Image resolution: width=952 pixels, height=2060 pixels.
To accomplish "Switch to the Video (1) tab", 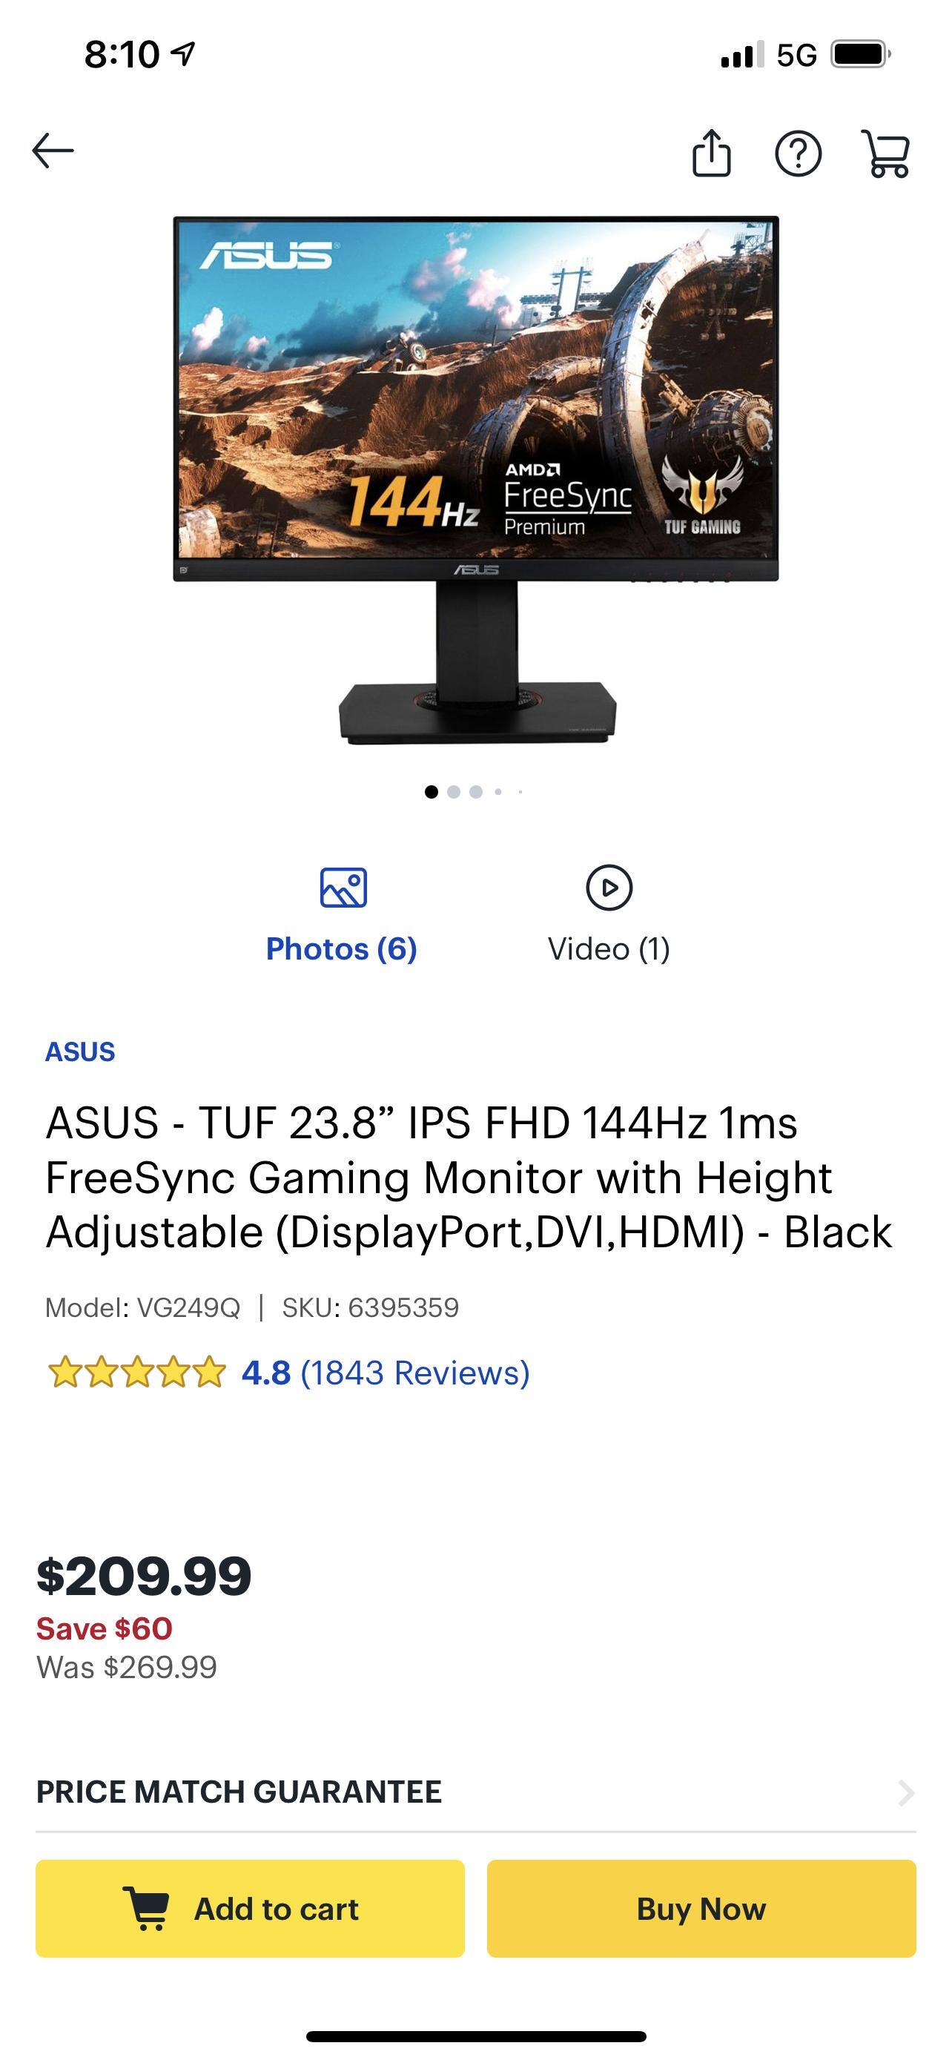I will (x=609, y=948).
